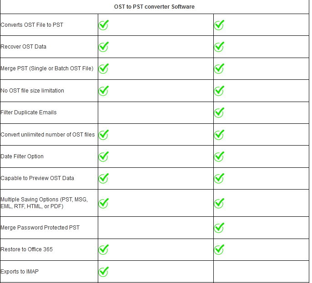Click second-column checkmark for Restore to Office 365

point(219,249)
